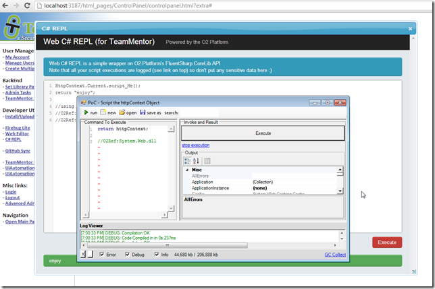Image resolution: width=435 pixels, height=289 pixels.
Task: Click the TeamMentor logo in the page header
Action: [x=18, y=28]
